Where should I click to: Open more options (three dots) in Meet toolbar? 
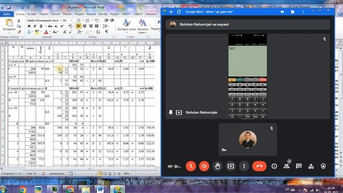244,166
